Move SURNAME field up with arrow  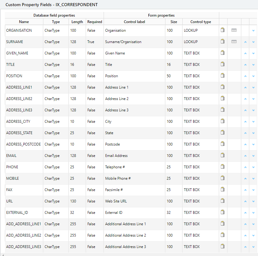245,42
